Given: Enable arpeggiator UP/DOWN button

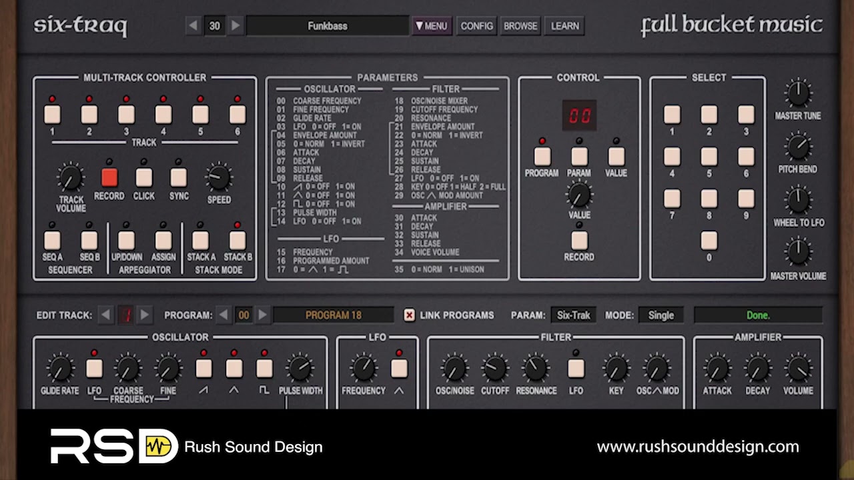Looking at the screenshot, I should (126, 240).
